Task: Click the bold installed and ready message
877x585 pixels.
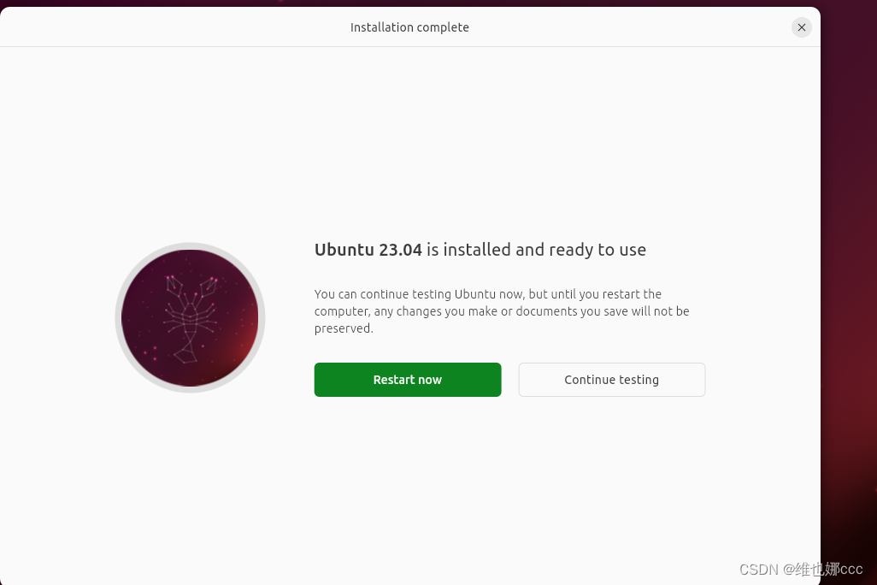Action: [x=480, y=249]
